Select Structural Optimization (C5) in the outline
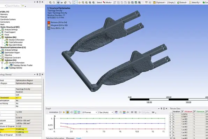The height and width of the screenshot is (139, 208). tap(13, 47)
